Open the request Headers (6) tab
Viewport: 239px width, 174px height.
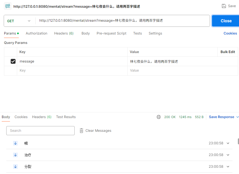pyautogui.click(x=64, y=33)
